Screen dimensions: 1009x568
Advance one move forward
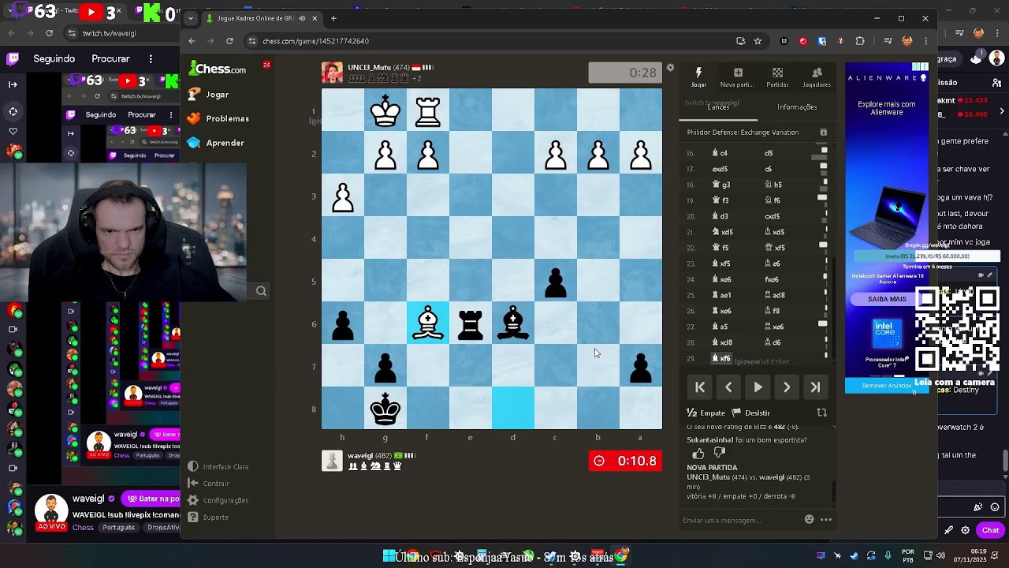(x=786, y=387)
